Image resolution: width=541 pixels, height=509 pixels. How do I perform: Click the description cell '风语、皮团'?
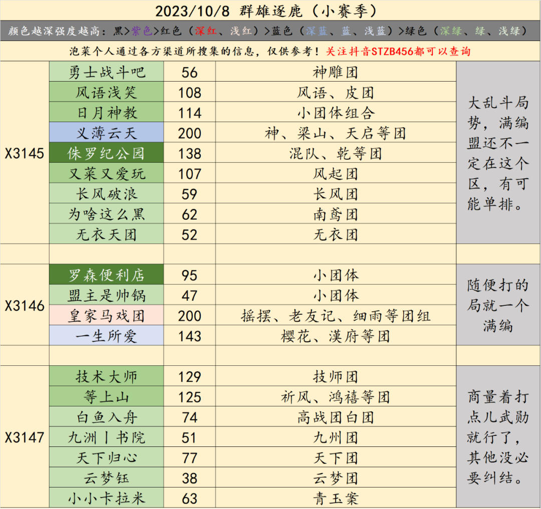coord(336,92)
